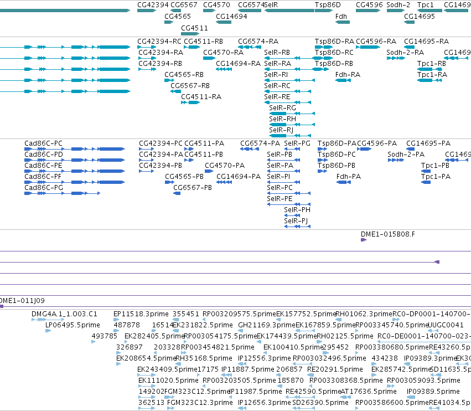The height and width of the screenshot is (411, 471).
Task: Click the CG4596-RA transcript label
Action: click(376, 41)
